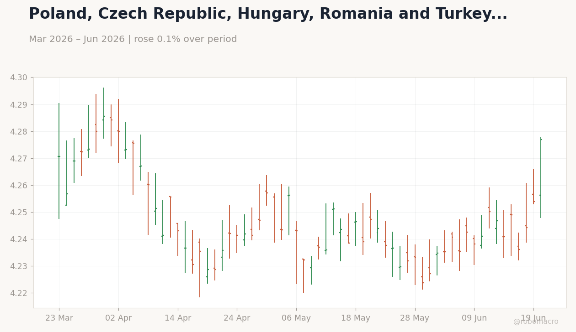Click the 4.28 y-axis value label
This screenshot has width=576, height=332.
[x=19, y=132]
